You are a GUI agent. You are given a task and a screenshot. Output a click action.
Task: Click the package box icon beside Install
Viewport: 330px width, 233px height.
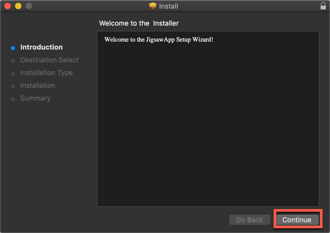153,6
